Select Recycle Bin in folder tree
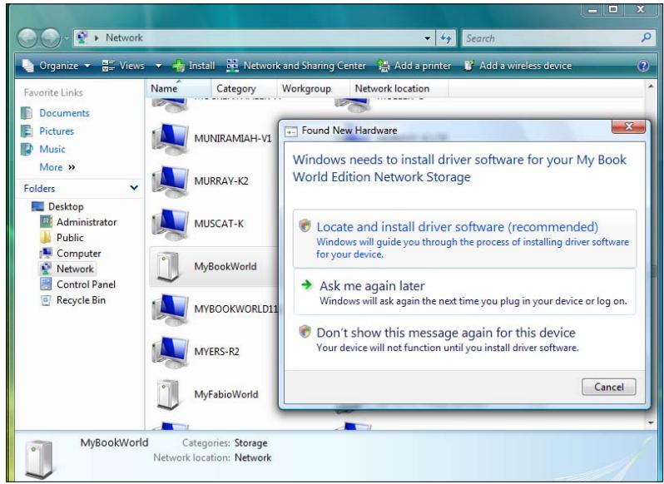Screen dimensions: 664x484 (81, 300)
